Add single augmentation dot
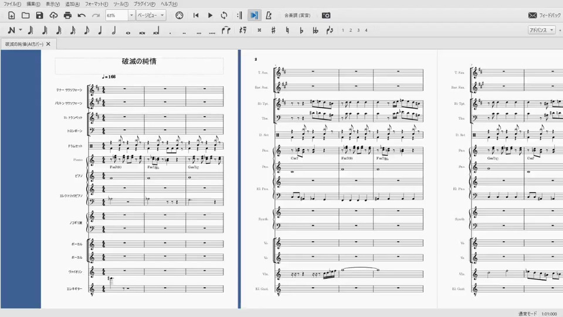 tap(170, 32)
